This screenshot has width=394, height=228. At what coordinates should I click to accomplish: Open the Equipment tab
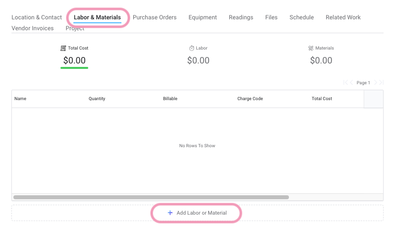(x=203, y=17)
